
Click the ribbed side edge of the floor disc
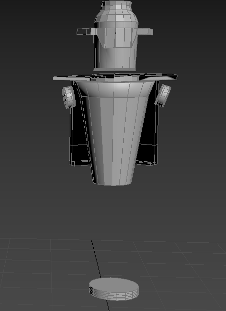114,295
